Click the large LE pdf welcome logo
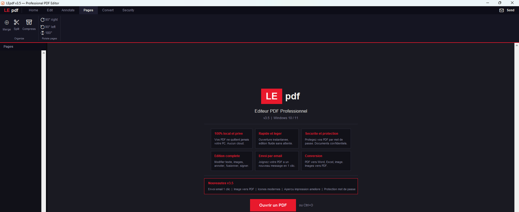 (281, 96)
